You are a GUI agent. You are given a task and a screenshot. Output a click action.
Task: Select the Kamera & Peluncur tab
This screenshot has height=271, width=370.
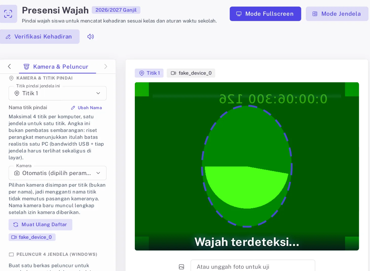pos(58,67)
